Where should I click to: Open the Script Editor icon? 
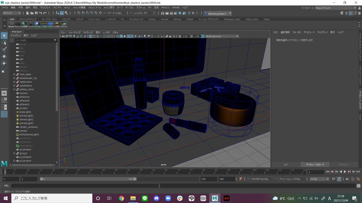[x=359, y=186]
